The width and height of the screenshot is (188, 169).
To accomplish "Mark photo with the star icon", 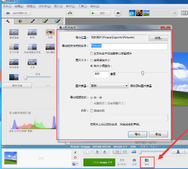I will click(87, 152).
